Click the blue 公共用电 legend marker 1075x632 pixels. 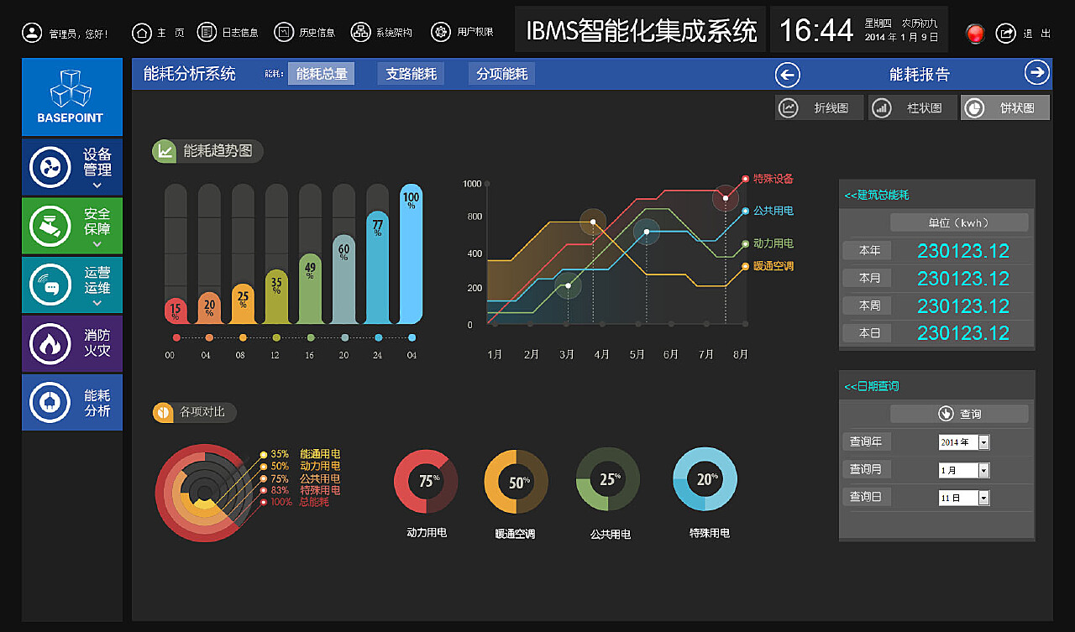(x=745, y=211)
